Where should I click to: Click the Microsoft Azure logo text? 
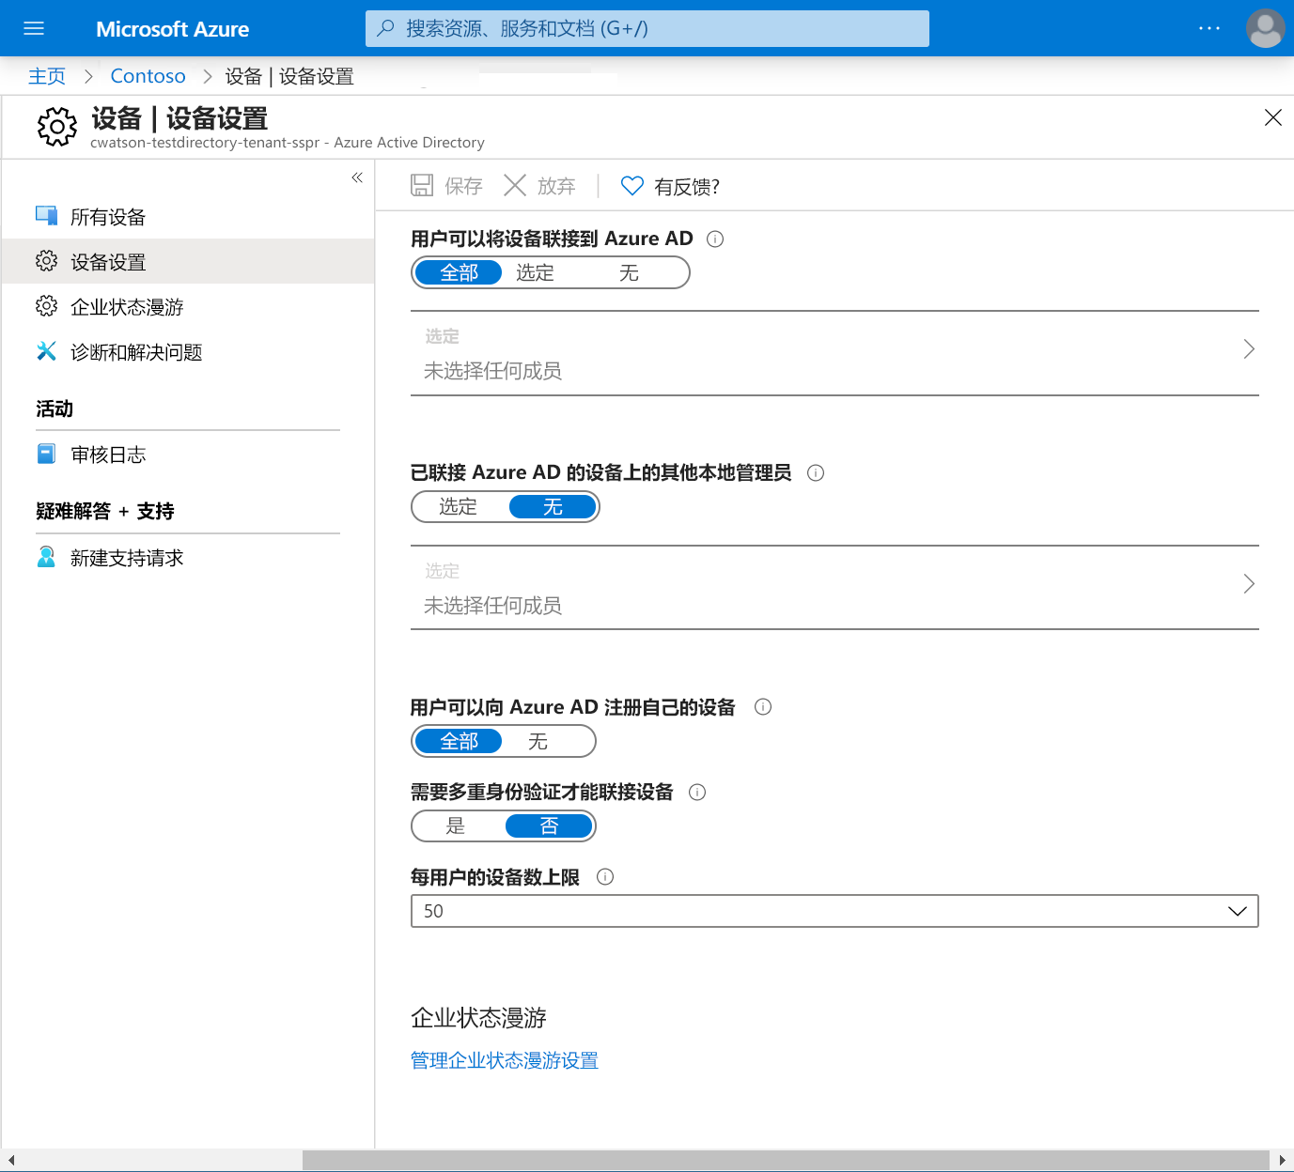[x=172, y=29]
